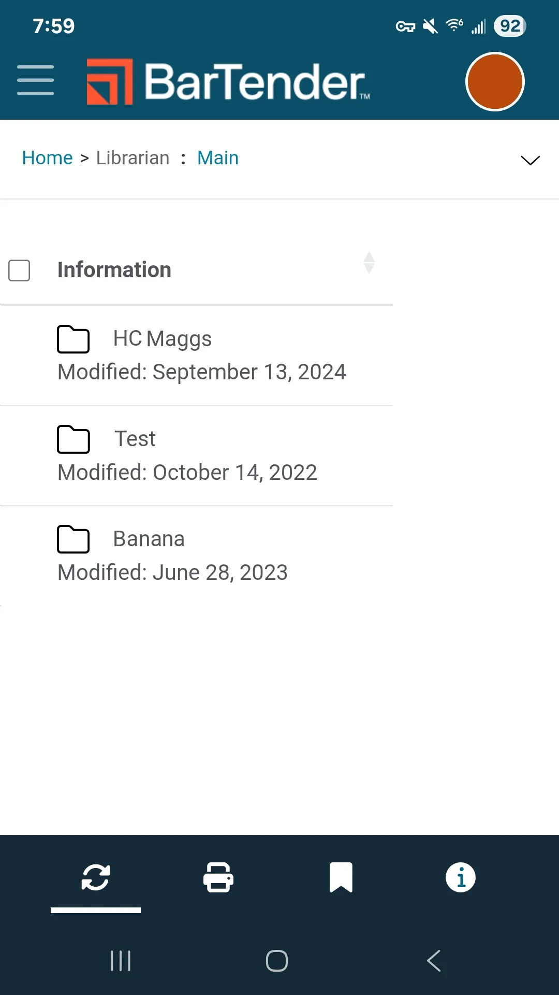
Task: Open Android recent apps button
Action: click(121, 961)
